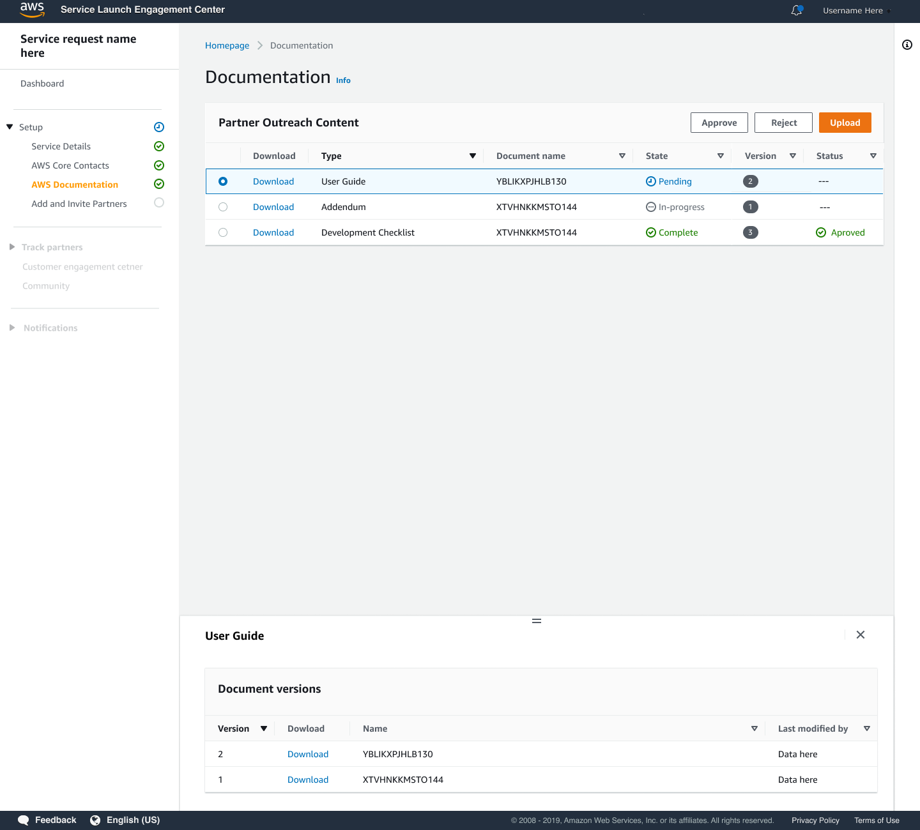Download version 2 in Document versions
Image resolution: width=920 pixels, height=830 pixels.
[308, 754]
